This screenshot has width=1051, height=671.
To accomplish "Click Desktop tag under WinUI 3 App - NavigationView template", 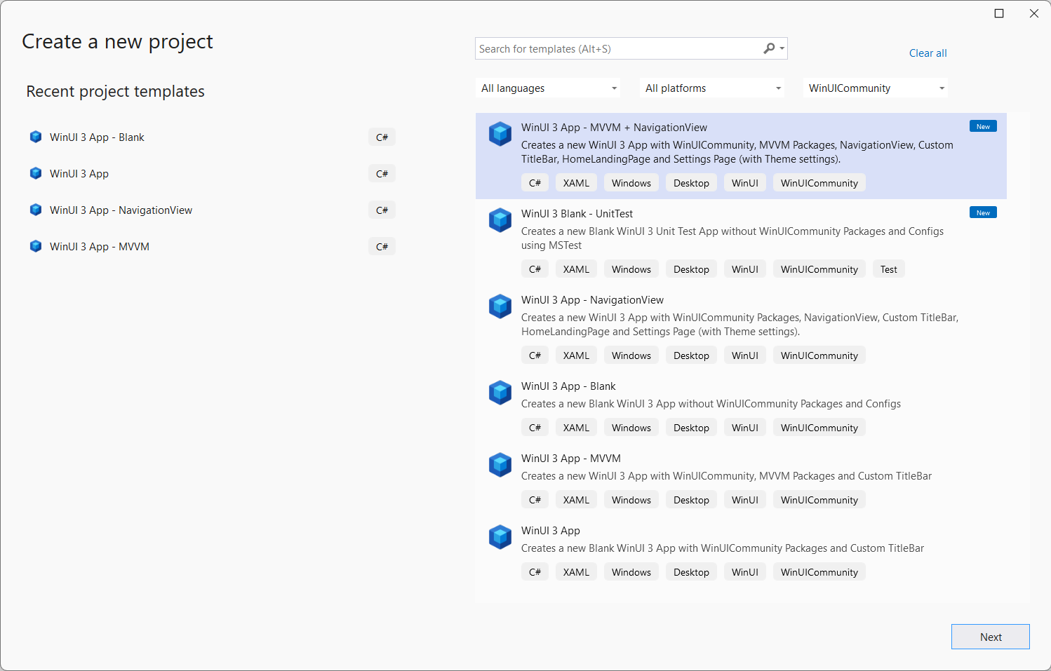I will 691,355.
